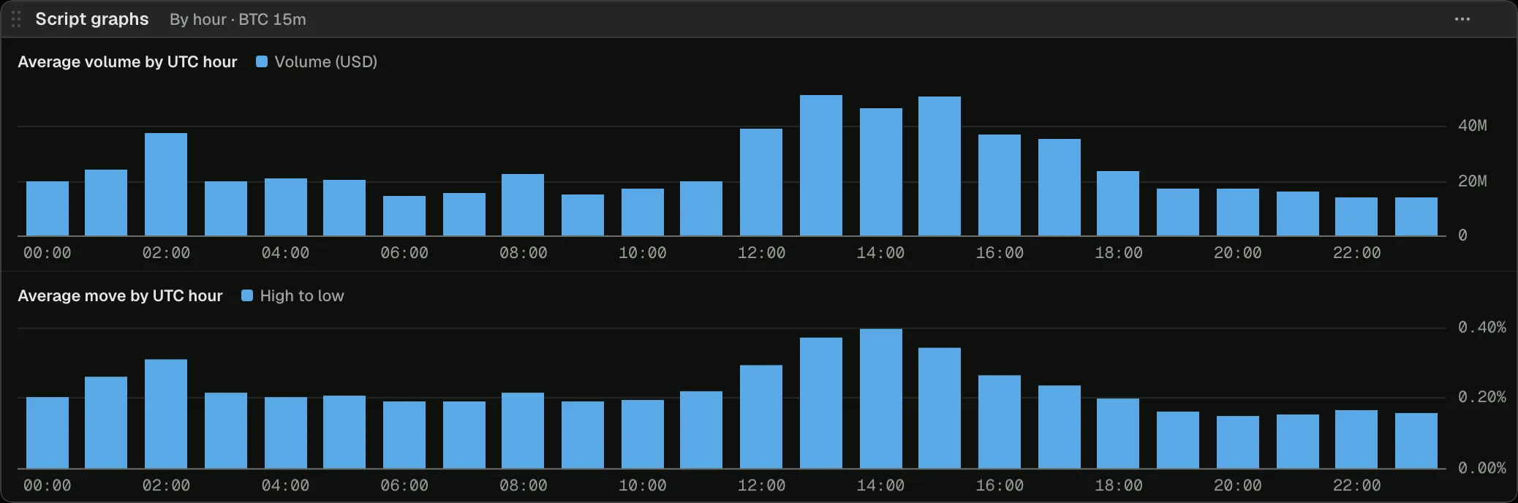
Task: Click the 22:00 x-axis label under the move chart
Action: click(1357, 485)
